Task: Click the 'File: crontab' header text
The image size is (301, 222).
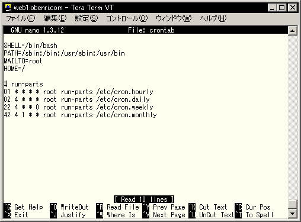Action: (151, 30)
